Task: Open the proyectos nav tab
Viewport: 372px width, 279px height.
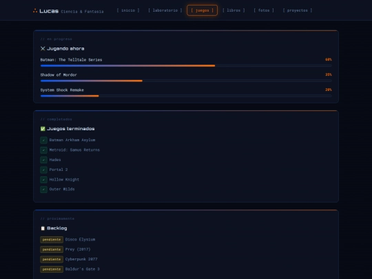Action: 298,10
